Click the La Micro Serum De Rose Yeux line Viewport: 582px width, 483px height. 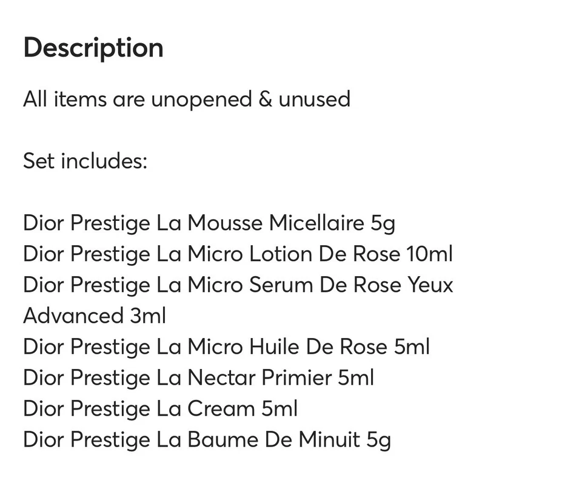pyautogui.click(x=238, y=285)
